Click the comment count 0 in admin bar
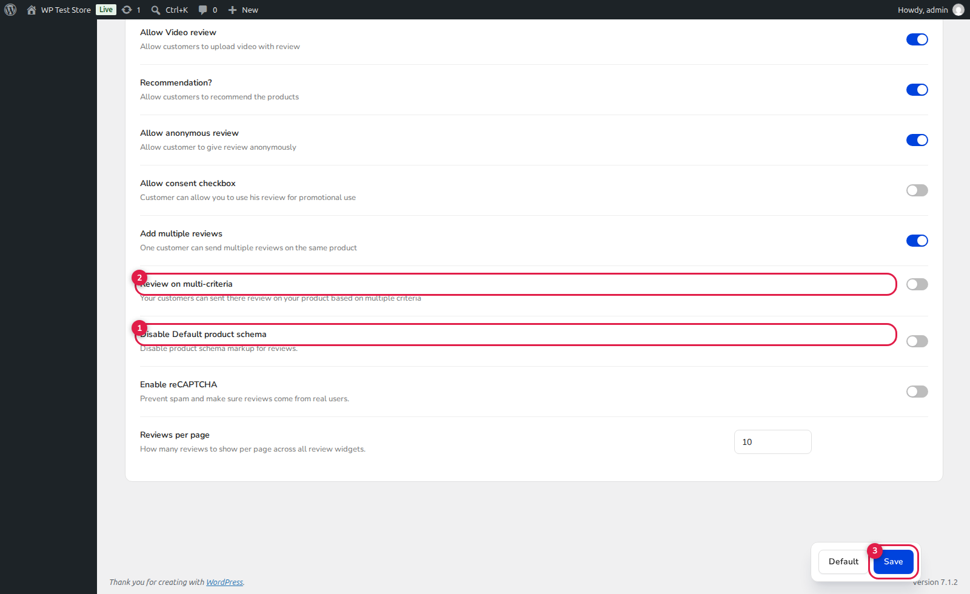 [215, 10]
